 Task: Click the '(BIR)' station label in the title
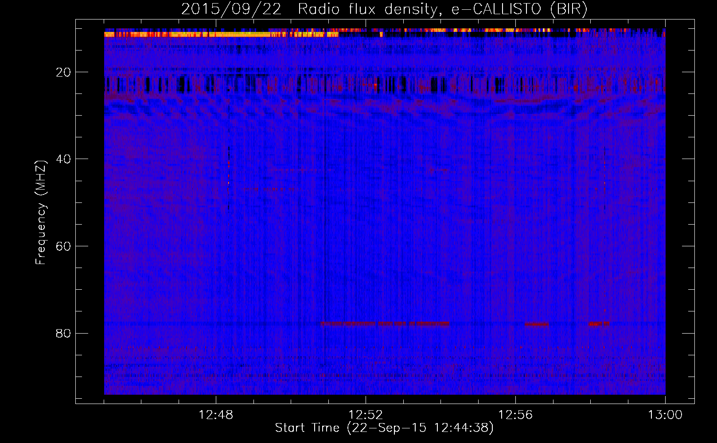tap(568, 9)
